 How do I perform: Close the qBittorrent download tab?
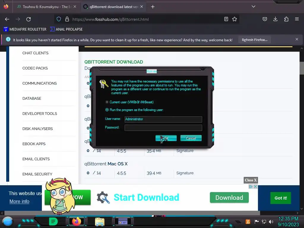(142, 7)
